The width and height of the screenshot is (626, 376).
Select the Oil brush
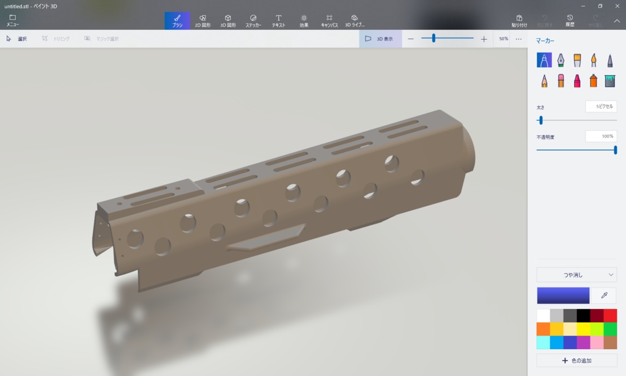click(577, 60)
